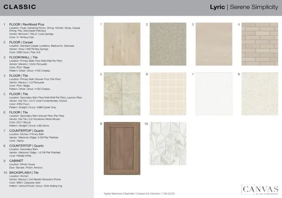
Task: Click the BACKSPLASH Tile heading
Action: [24, 172]
